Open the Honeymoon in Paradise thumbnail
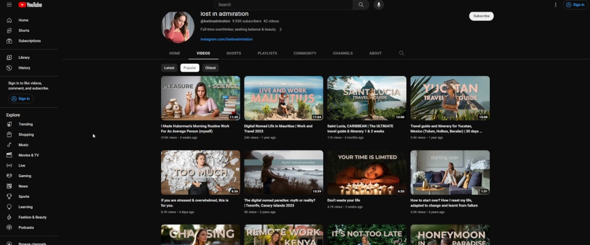 tap(450, 235)
